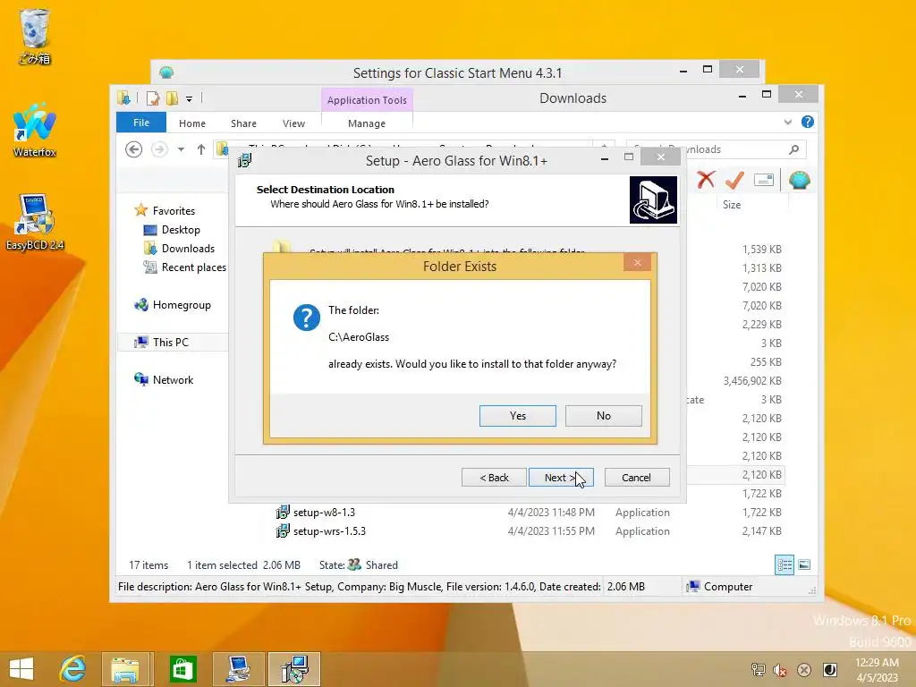Switch to large thumbnails view icon
This screenshot has width=916, height=687.
coord(804,564)
